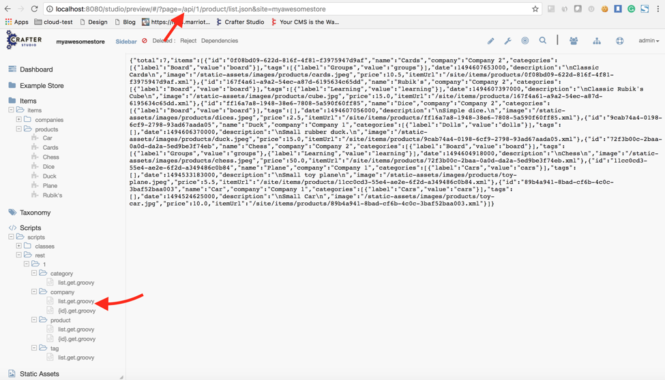
Task: Select the Cards product item
Action: [x=50, y=147]
